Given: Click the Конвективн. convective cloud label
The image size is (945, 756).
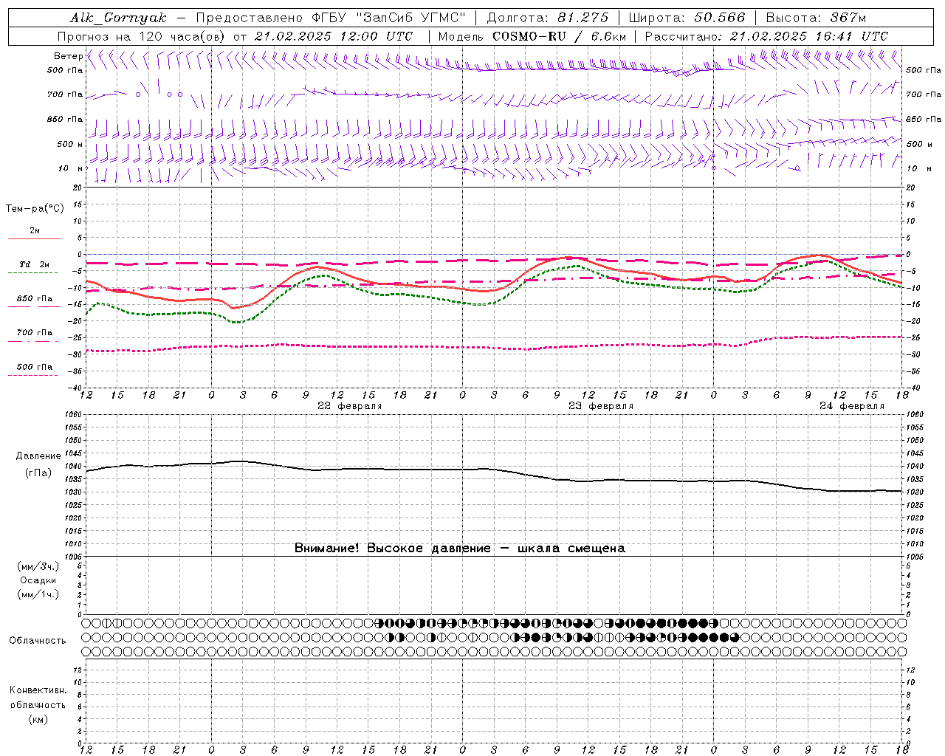Looking at the screenshot, I should (x=38, y=690).
